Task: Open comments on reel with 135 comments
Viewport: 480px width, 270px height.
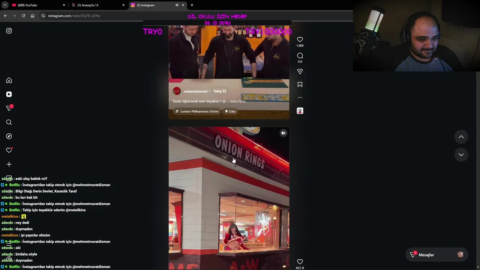Action: pyautogui.click(x=300, y=55)
